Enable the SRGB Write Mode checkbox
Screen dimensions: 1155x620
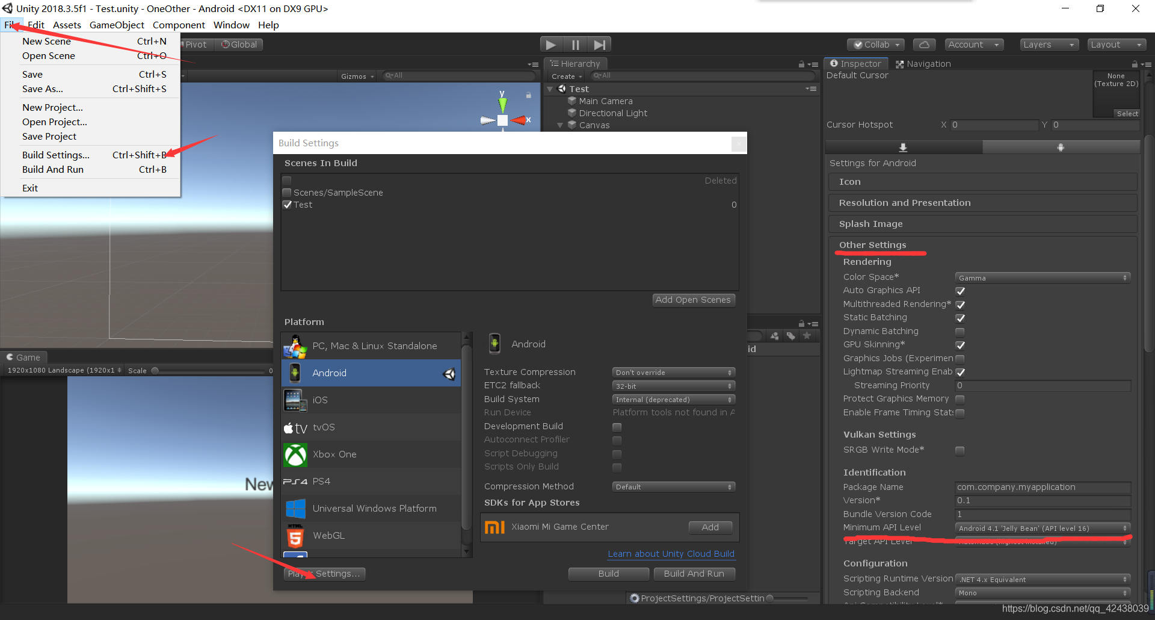pos(960,451)
